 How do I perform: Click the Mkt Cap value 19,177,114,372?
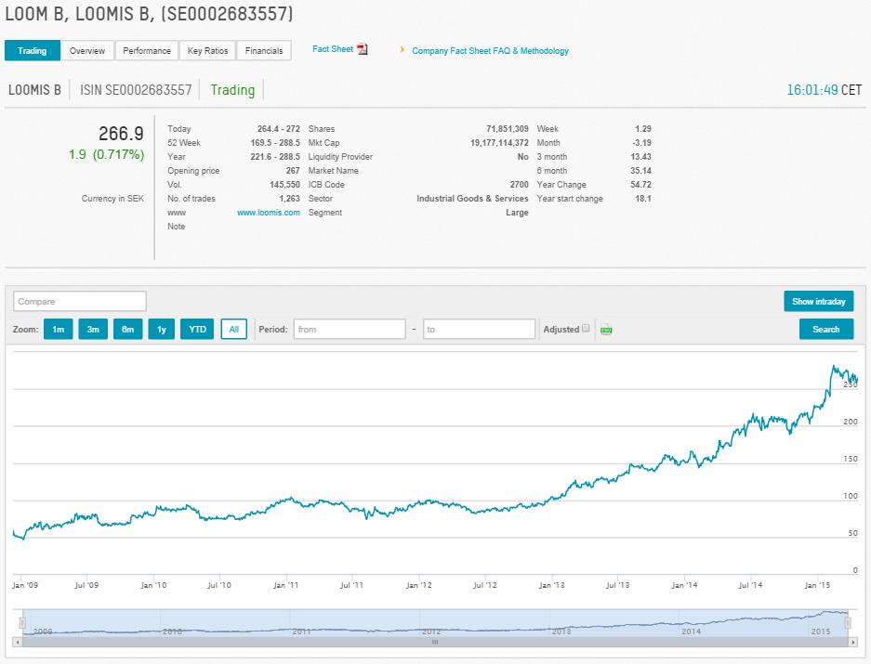pos(499,143)
